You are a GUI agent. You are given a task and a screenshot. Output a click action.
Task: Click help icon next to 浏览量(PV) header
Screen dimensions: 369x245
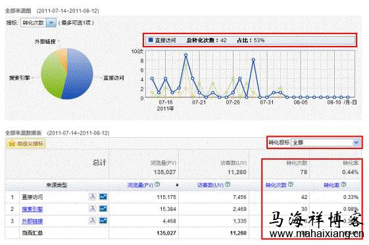point(157,185)
